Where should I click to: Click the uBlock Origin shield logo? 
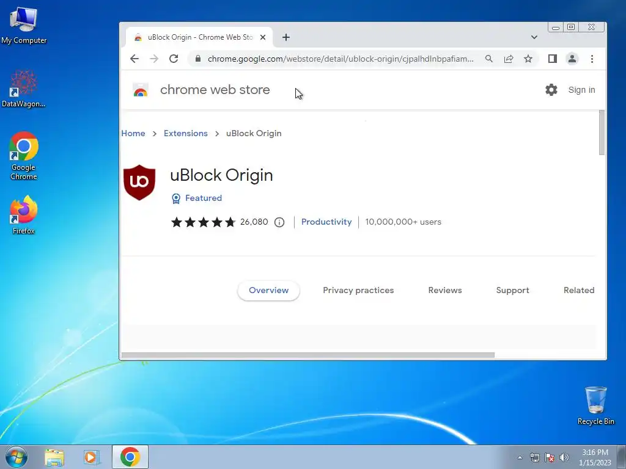(x=139, y=182)
